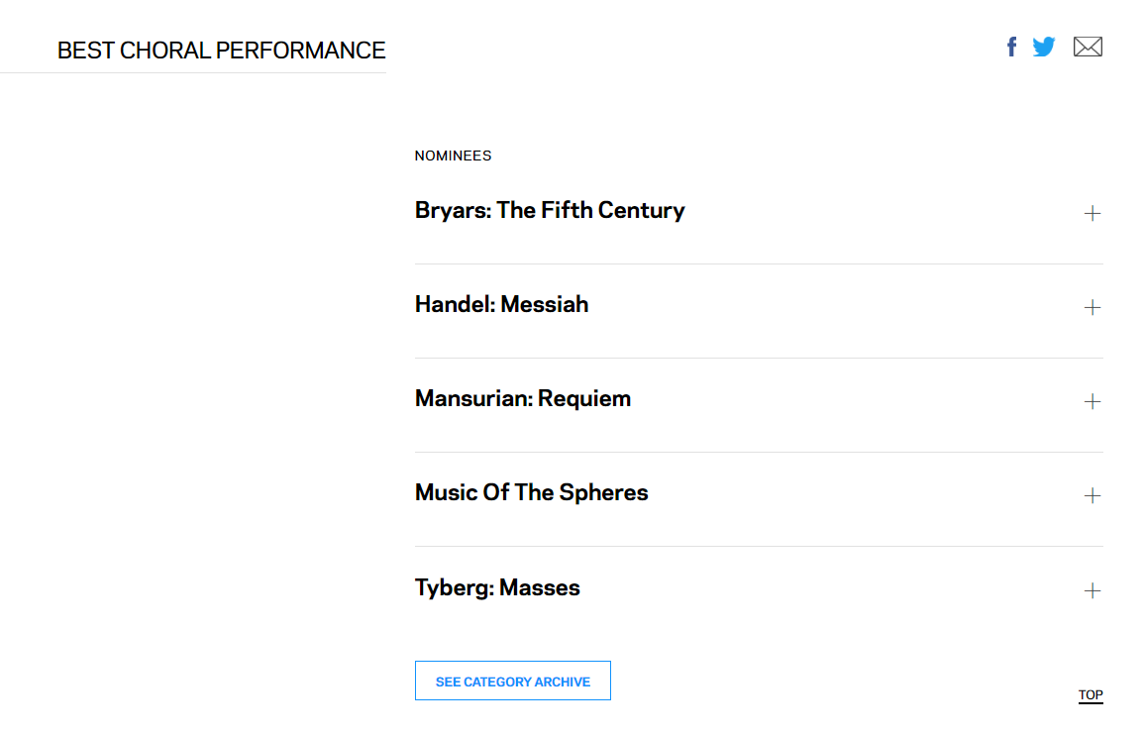Click the Nominees section label
The image size is (1144, 735).
click(x=453, y=156)
